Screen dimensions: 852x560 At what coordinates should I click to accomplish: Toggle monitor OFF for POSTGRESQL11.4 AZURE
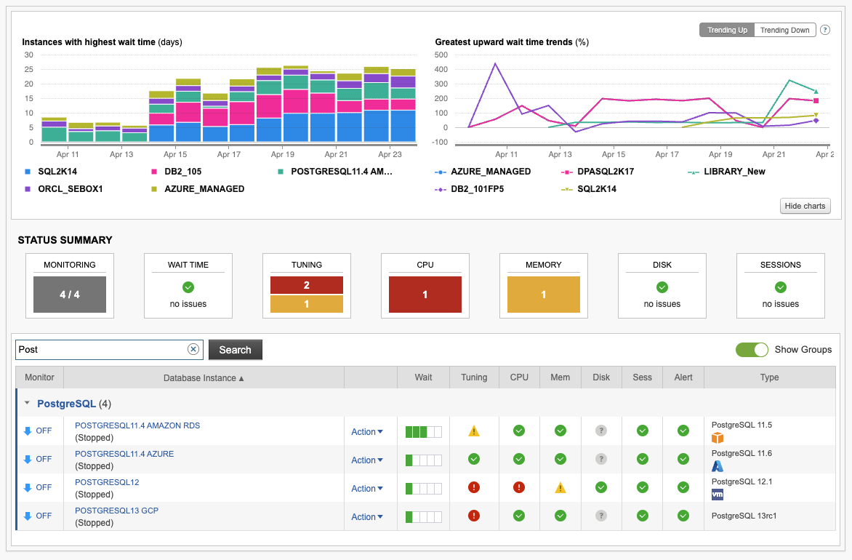tap(38, 459)
